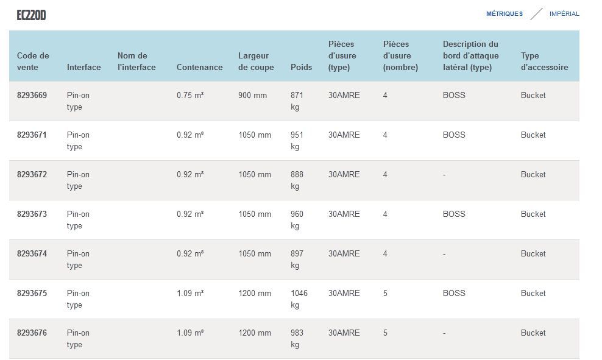Select sales code 8293672

pos(32,175)
